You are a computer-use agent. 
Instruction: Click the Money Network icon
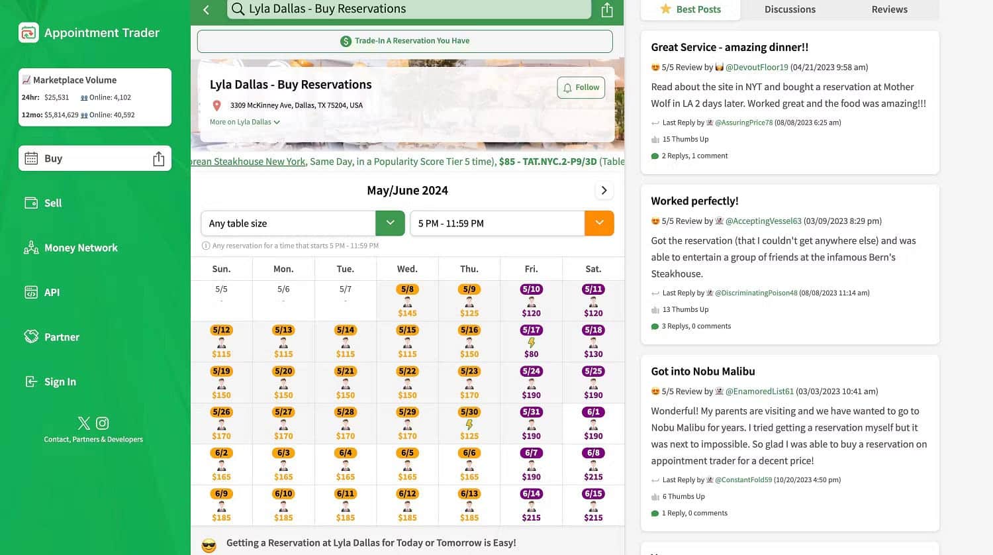[31, 248]
